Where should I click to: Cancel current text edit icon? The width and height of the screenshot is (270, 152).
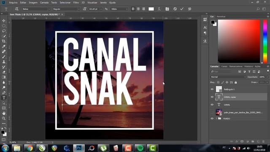click(175, 9)
